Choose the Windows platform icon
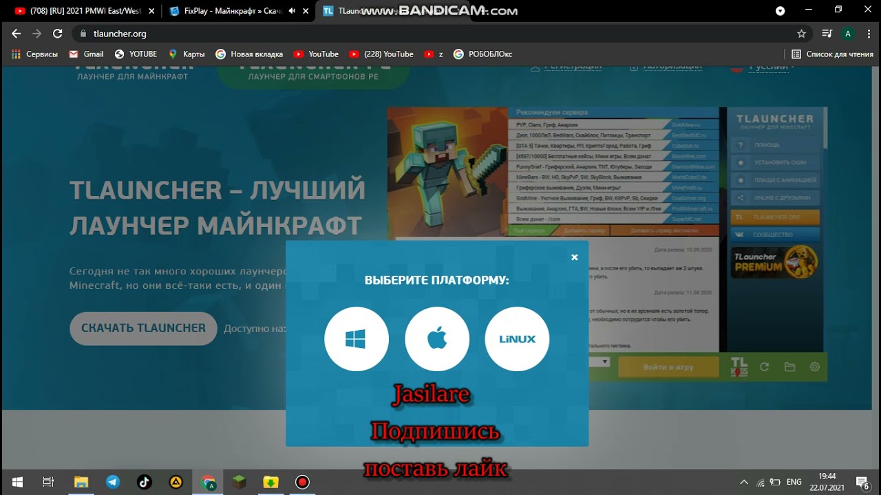The width and height of the screenshot is (881, 495). [357, 339]
